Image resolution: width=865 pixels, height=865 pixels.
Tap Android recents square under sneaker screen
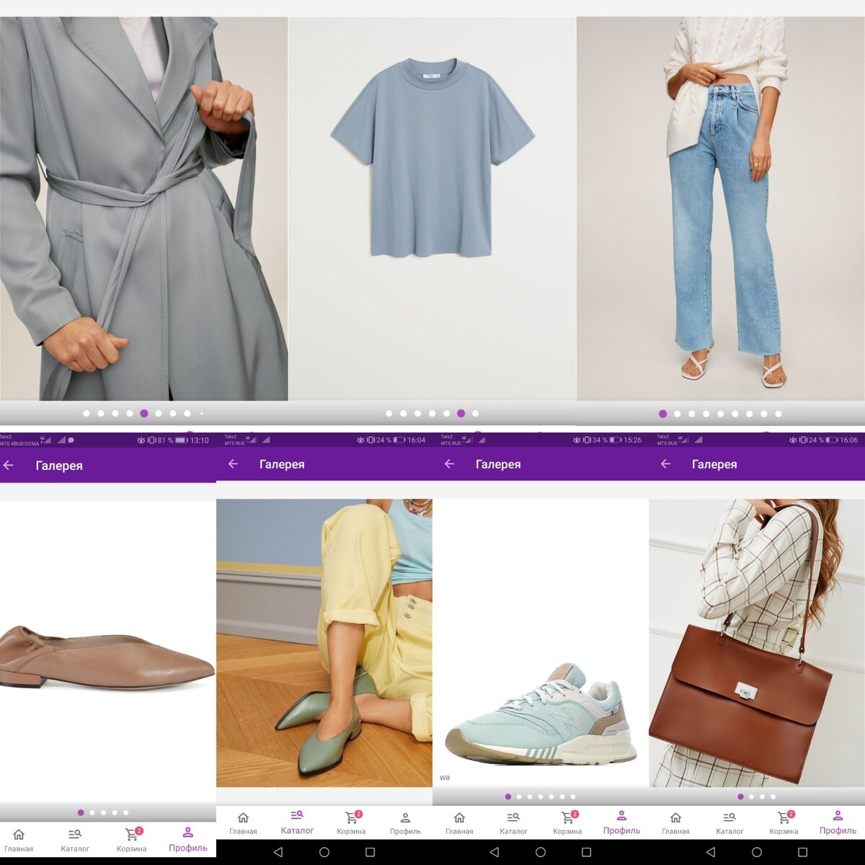(x=586, y=852)
